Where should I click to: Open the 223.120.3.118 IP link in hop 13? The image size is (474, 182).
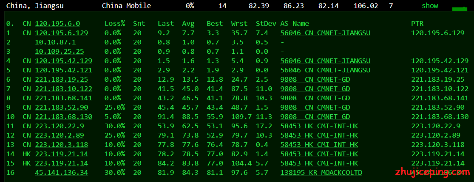tap(61, 145)
